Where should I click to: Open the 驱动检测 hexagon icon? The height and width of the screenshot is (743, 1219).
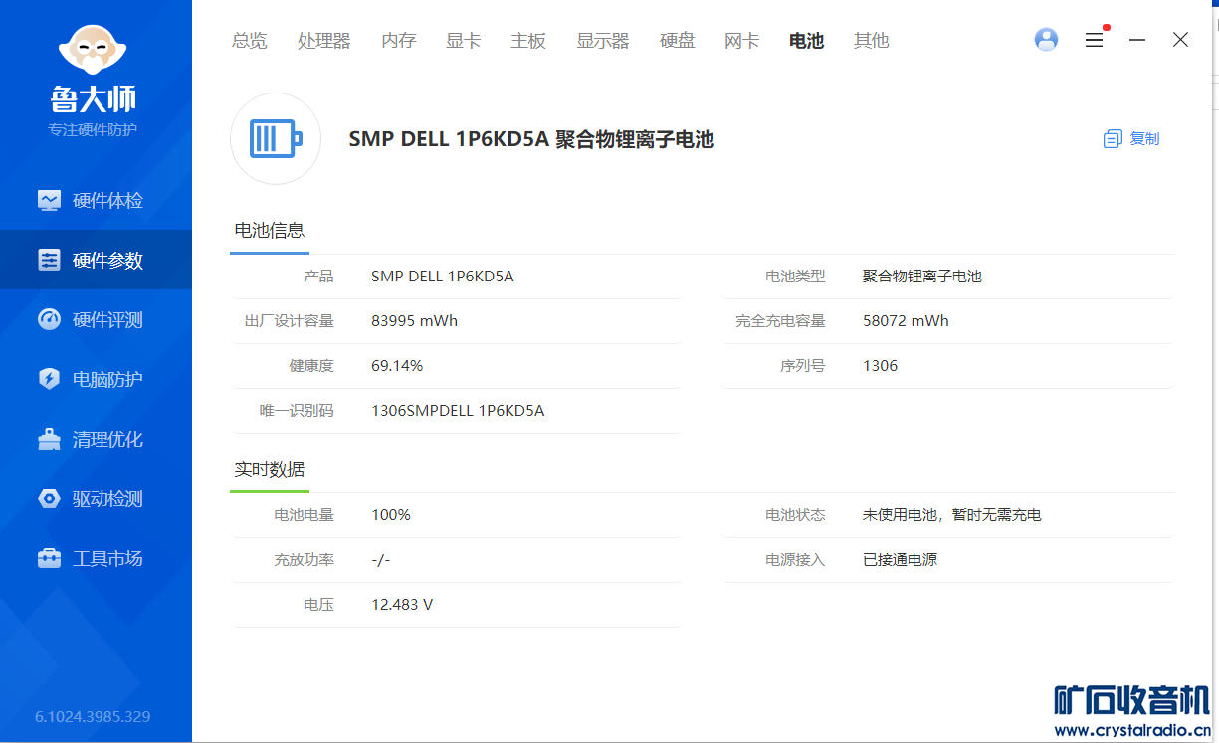coord(49,498)
